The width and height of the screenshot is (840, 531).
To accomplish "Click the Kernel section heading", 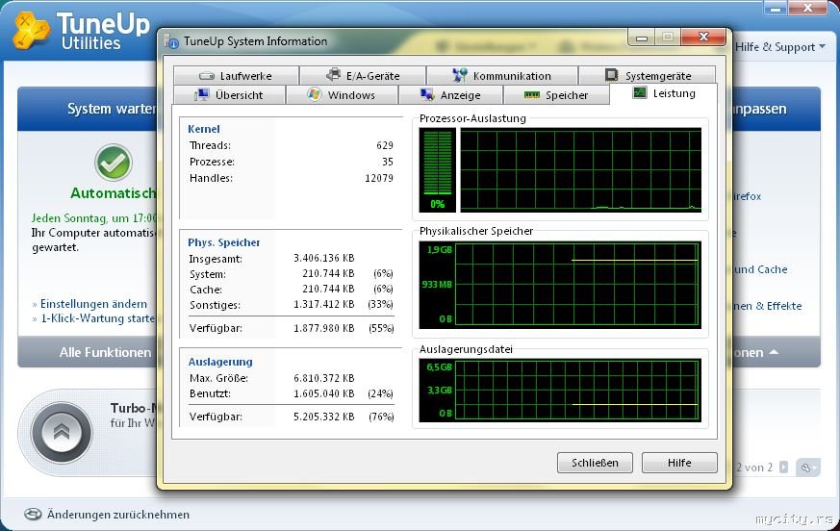I will [x=204, y=129].
